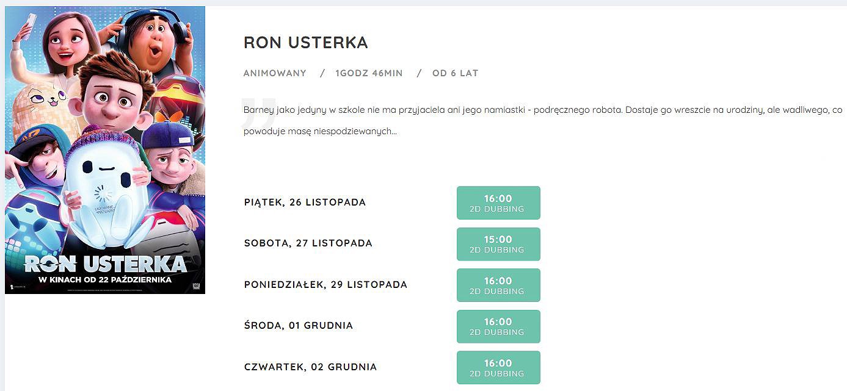Screen dimensions: 847x391
Task: Click the Czwartek, 02 Grudnia date label
Action: [x=310, y=367]
